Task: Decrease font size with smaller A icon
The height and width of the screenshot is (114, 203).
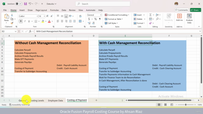Action: coord(52,16)
